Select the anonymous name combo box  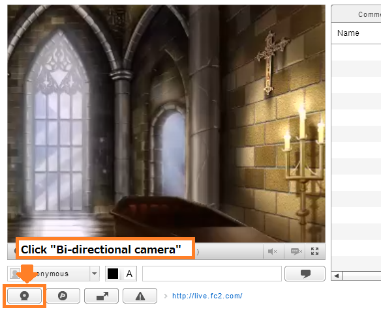tap(53, 274)
